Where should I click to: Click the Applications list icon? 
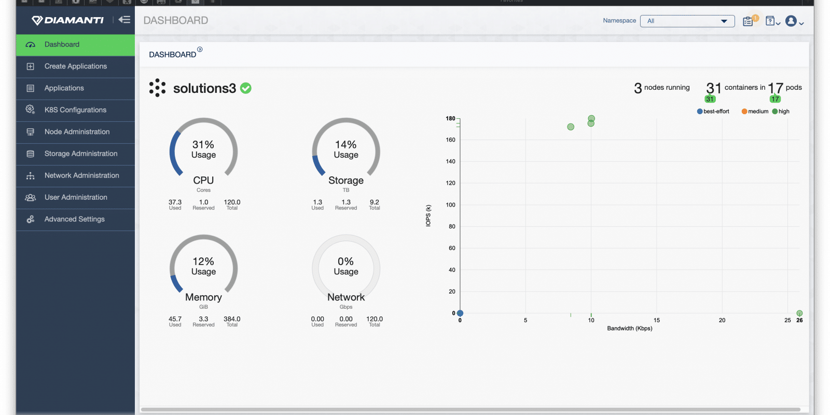point(31,88)
